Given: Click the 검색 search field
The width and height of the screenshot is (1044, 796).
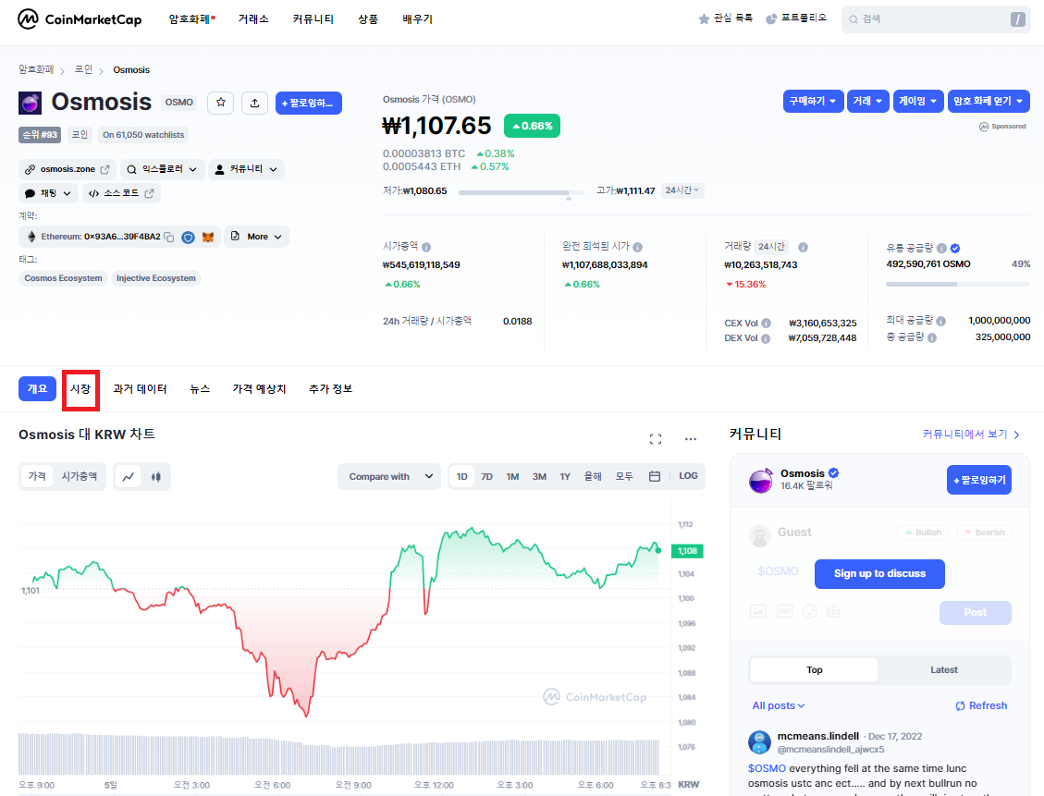Looking at the screenshot, I should (934, 18).
